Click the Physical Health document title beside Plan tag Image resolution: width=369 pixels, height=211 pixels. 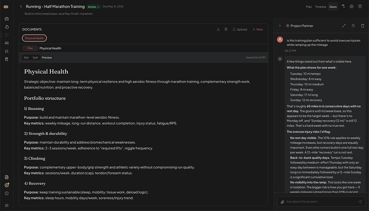50,48
